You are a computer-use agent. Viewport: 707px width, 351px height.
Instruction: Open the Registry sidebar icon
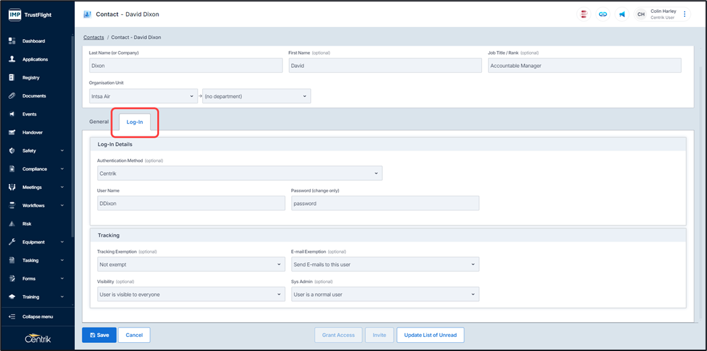click(x=12, y=77)
